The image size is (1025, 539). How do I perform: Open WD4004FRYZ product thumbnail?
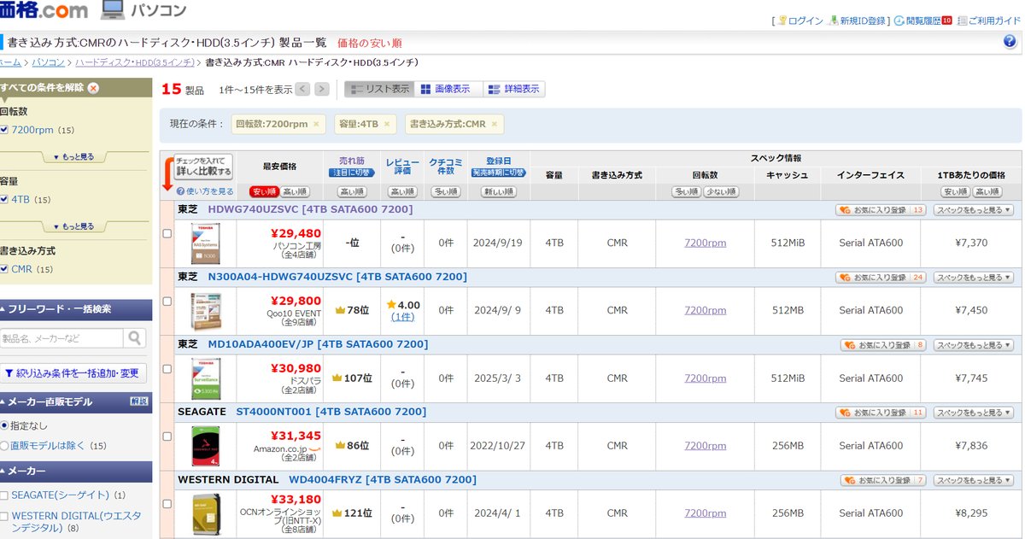pos(204,513)
